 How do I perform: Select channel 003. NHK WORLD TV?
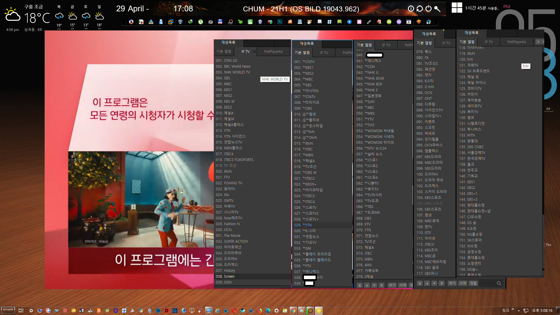tap(252, 72)
